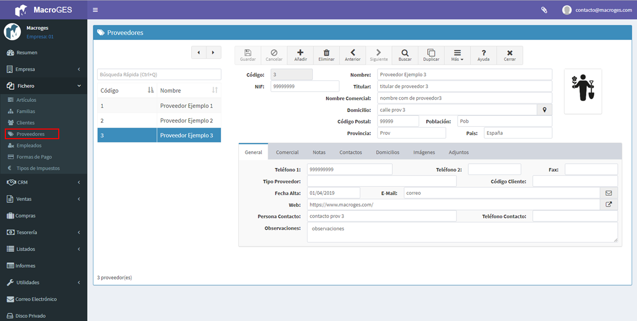Screen dimensions: 637x321
Task: Switch to the Notas tab
Action: coord(319,152)
